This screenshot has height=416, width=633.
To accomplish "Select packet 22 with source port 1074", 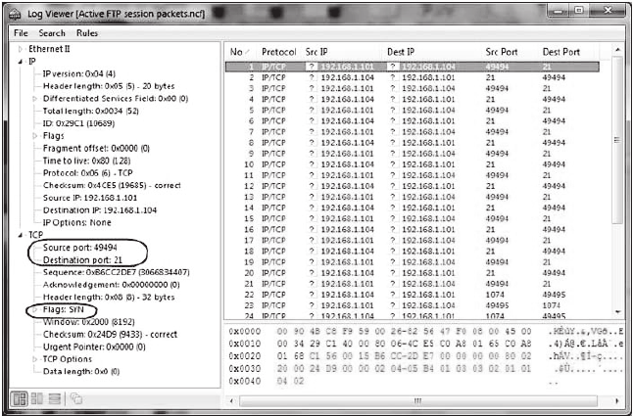I will (413, 295).
